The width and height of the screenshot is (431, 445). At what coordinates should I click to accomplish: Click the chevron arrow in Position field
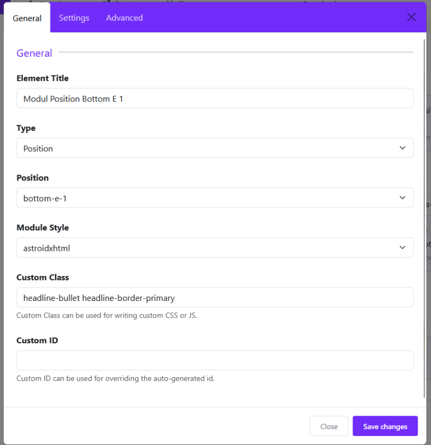coord(403,198)
